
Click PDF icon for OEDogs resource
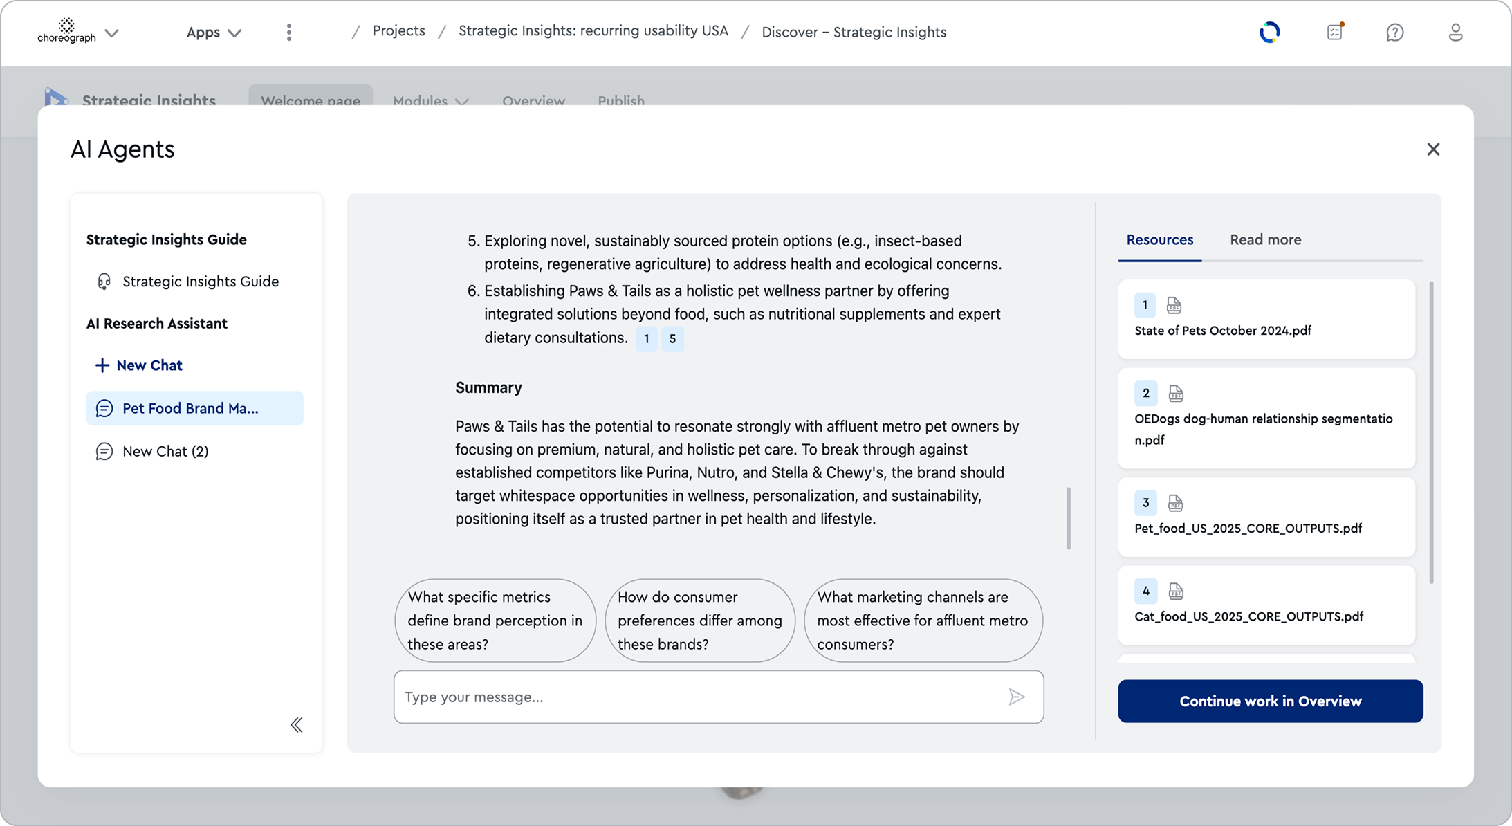pyautogui.click(x=1176, y=394)
